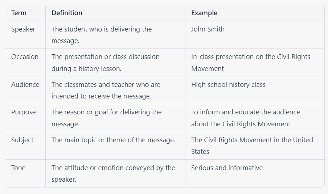
Task: Click the 'Term' column header
Action: (19, 13)
